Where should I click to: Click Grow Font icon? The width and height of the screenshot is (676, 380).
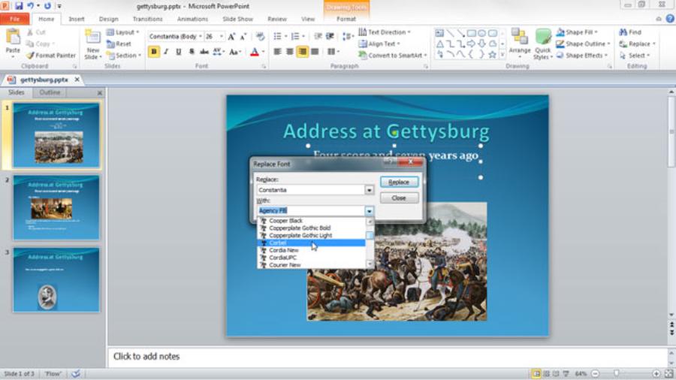(231, 37)
